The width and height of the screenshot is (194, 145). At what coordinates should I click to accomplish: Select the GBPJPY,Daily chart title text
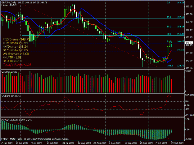click(9, 2)
